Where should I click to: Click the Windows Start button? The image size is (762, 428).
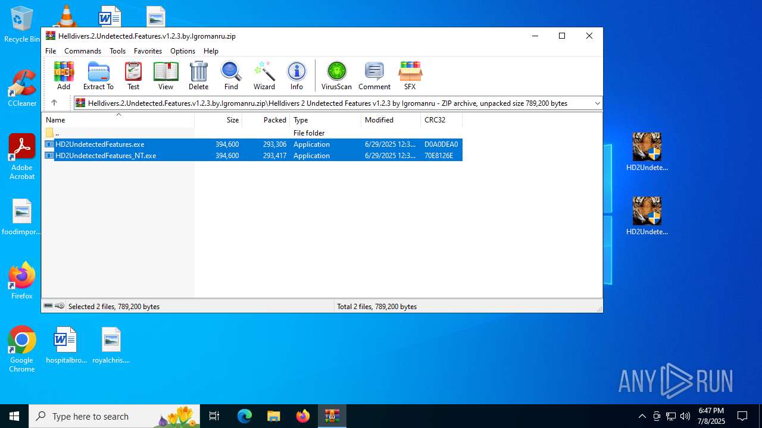14,416
